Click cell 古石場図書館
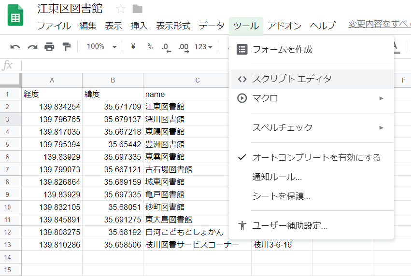Screen dimensions: 411x276 click(186, 169)
